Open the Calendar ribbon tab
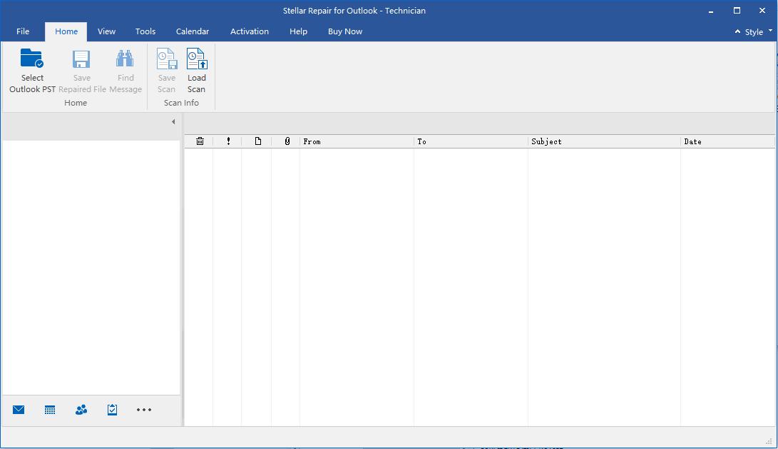 193,31
